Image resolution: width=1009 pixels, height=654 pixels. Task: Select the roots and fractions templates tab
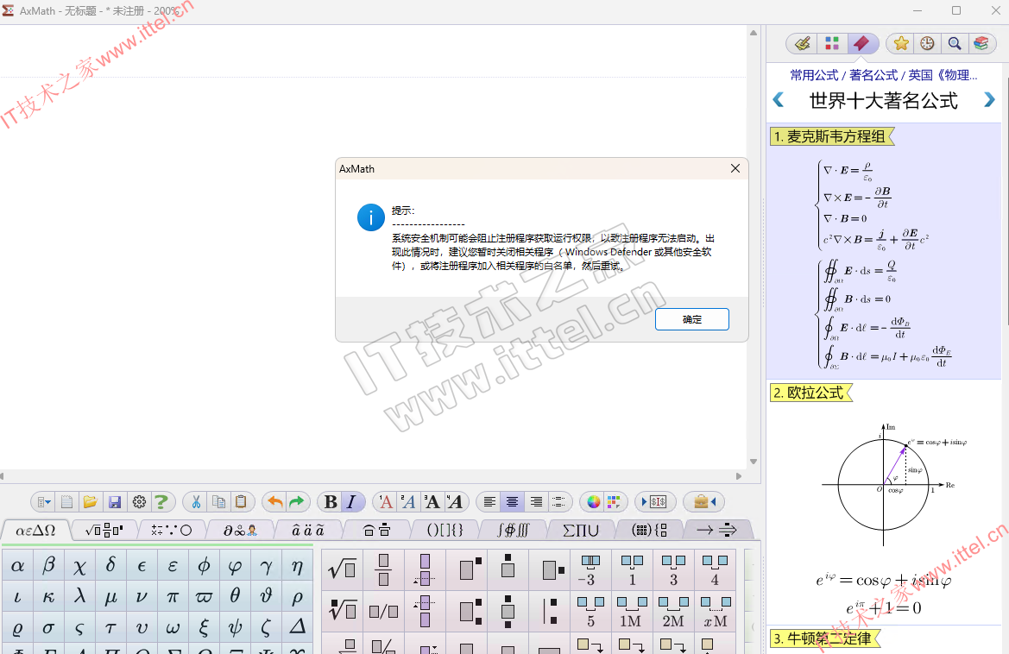(x=104, y=530)
